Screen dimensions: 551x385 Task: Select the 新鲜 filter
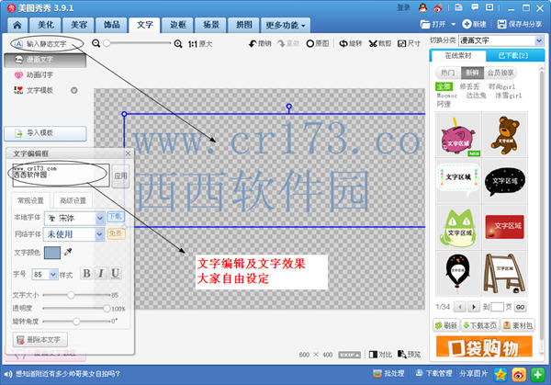(472, 73)
